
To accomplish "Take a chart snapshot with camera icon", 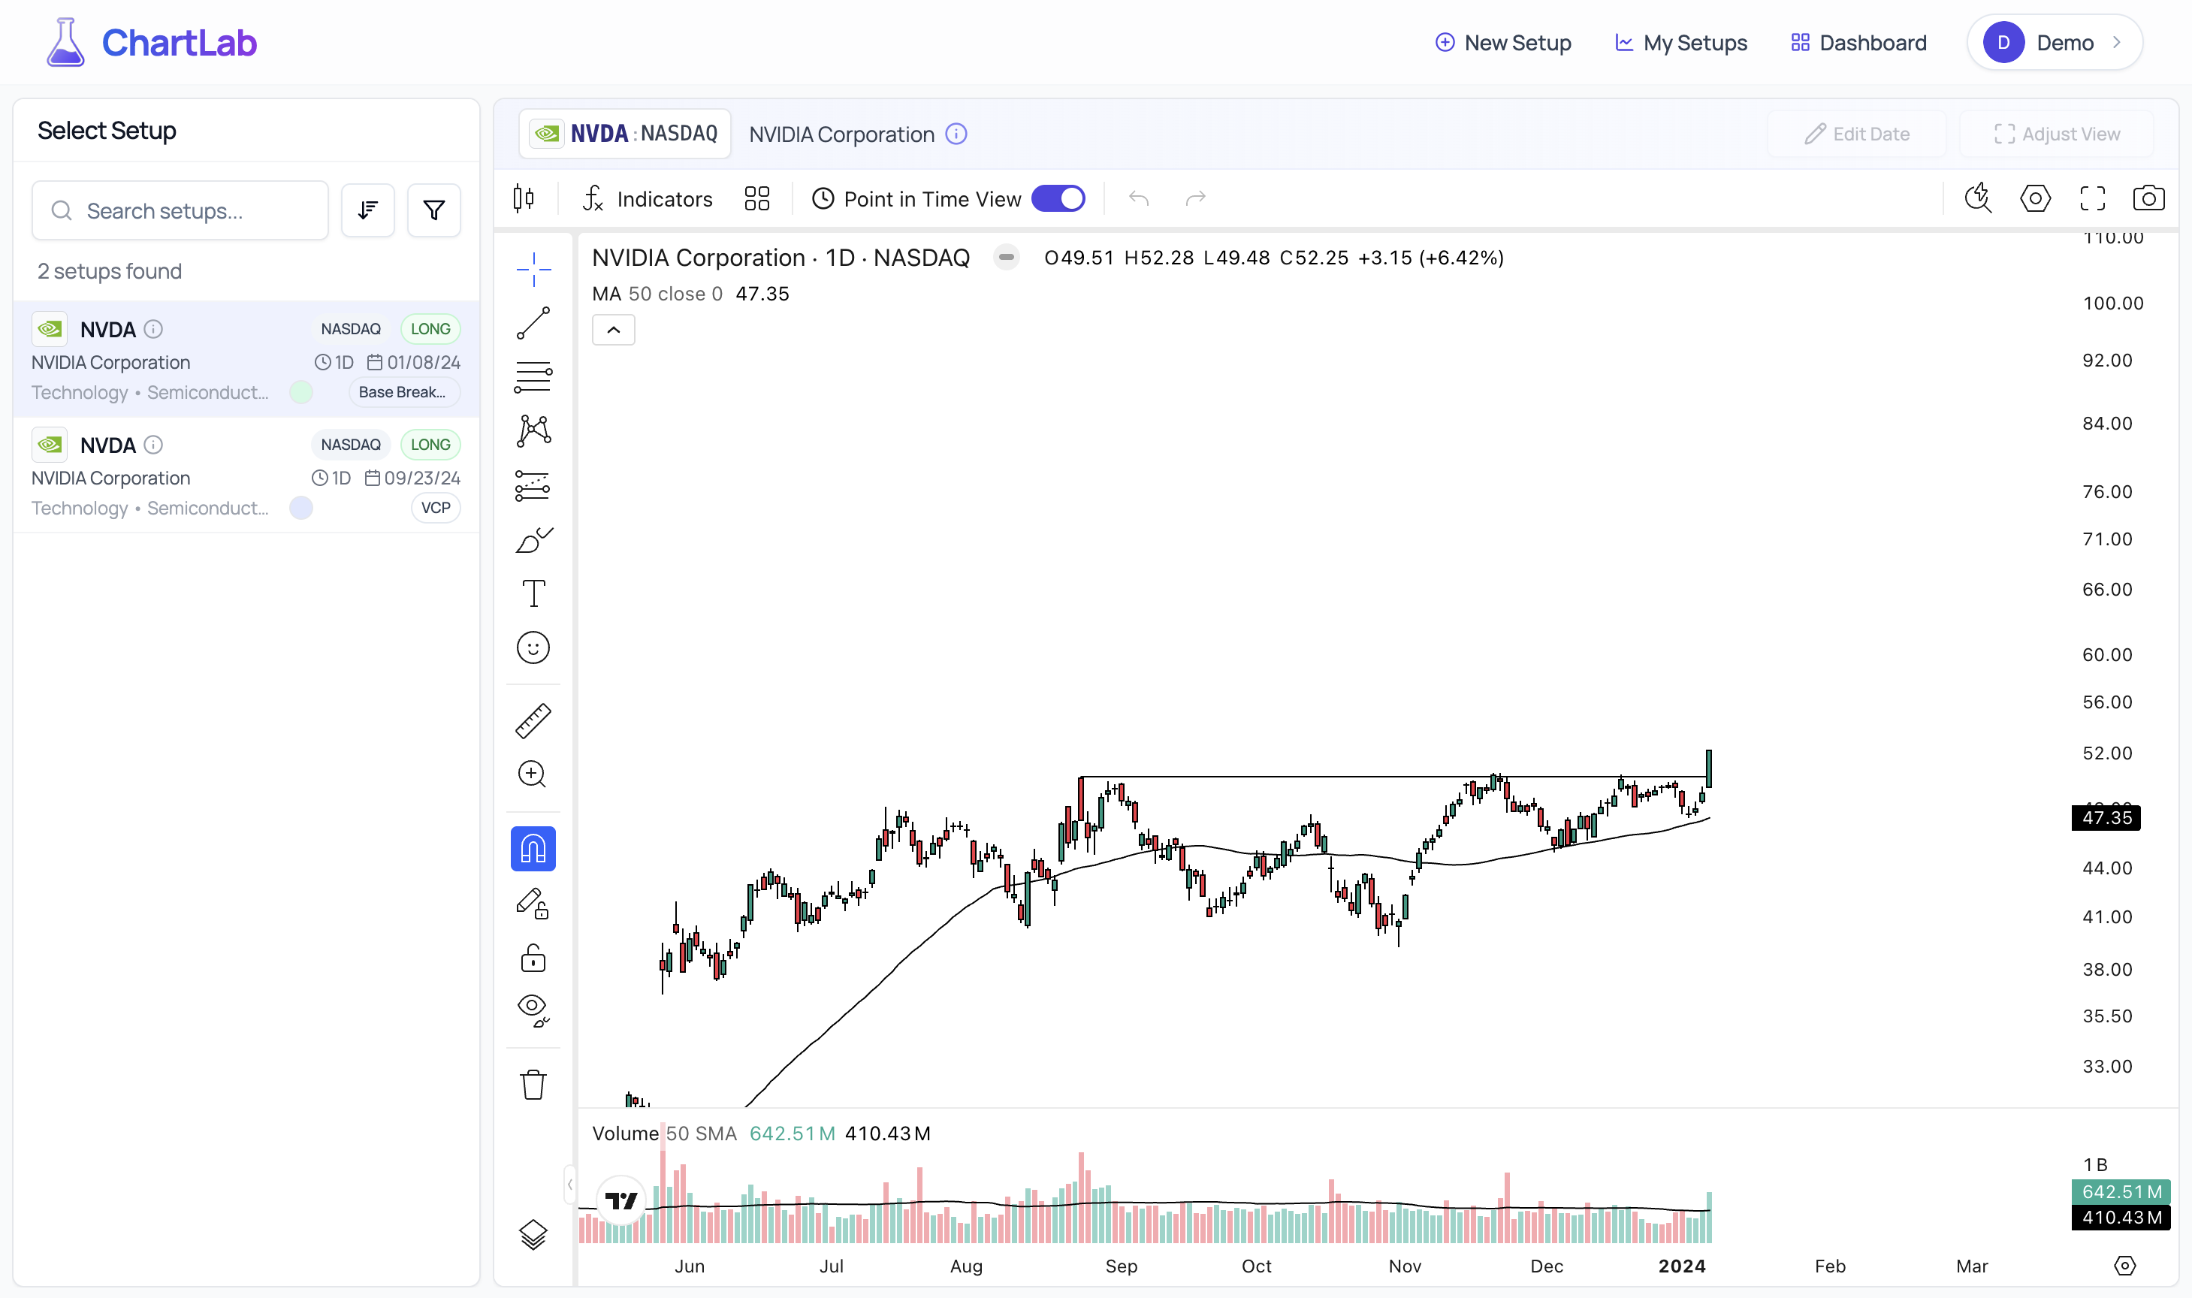I will [2148, 198].
